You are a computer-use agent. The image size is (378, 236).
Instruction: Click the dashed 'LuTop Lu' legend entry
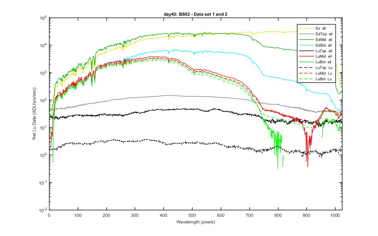(x=316, y=68)
